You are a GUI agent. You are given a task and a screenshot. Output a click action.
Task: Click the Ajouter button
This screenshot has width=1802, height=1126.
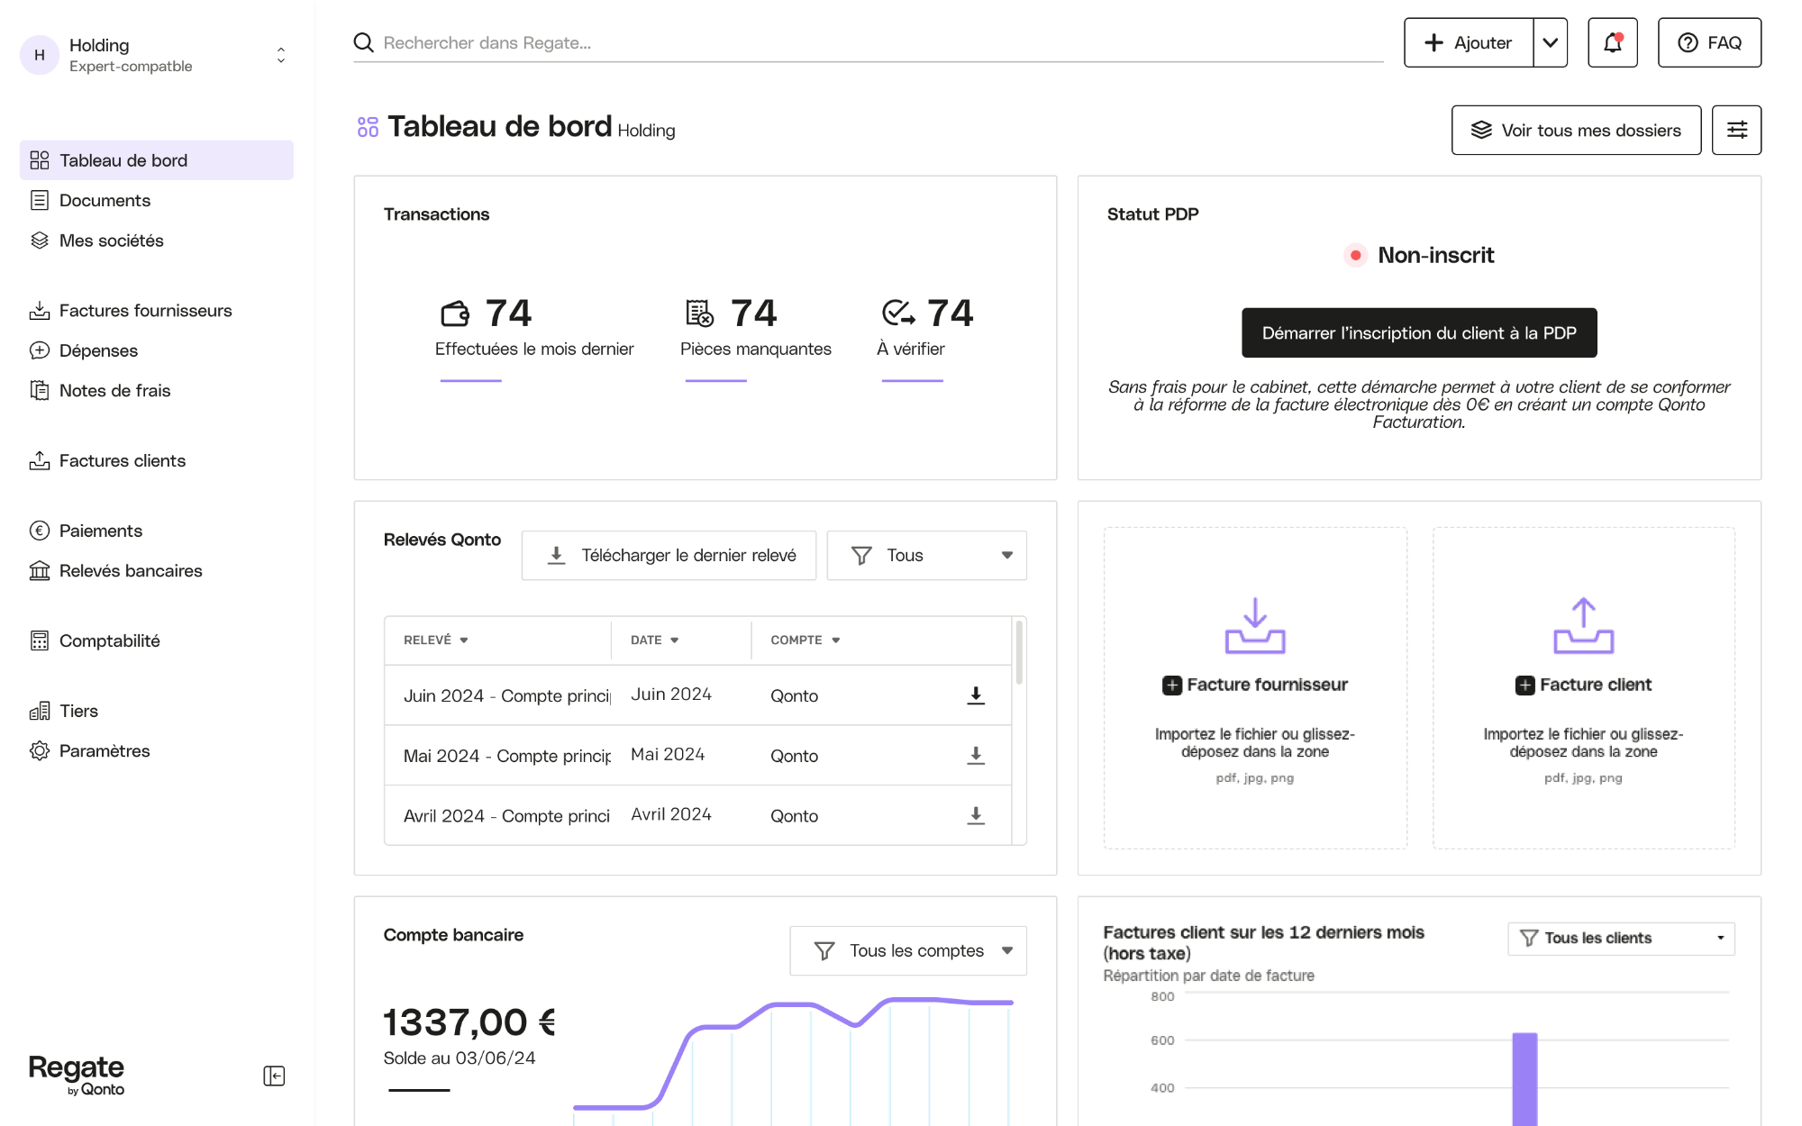[1469, 42]
